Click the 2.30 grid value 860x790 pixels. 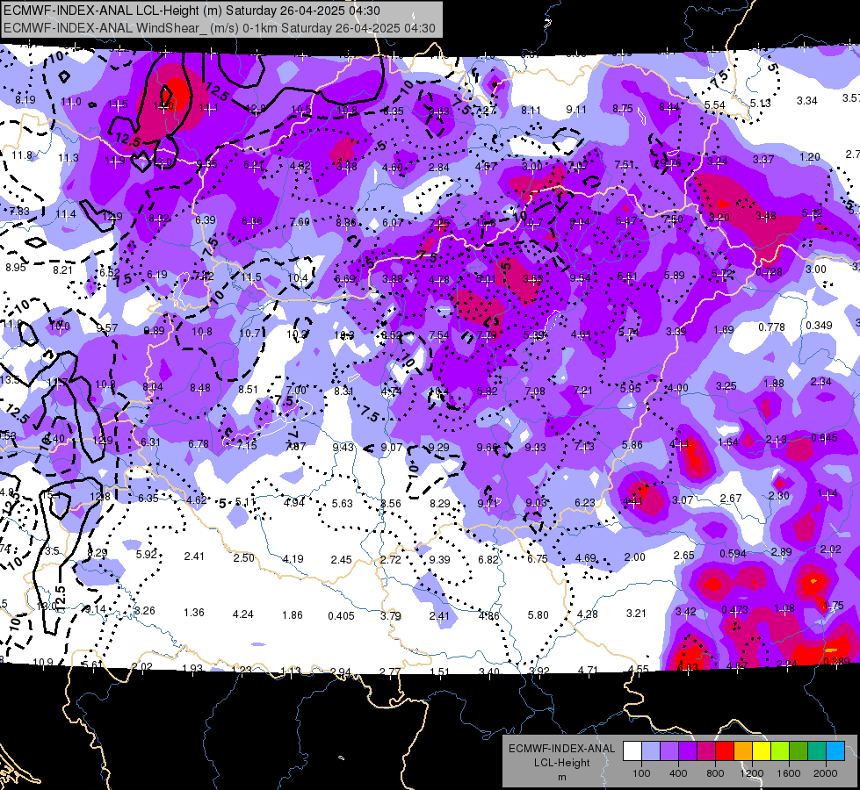pos(779,496)
